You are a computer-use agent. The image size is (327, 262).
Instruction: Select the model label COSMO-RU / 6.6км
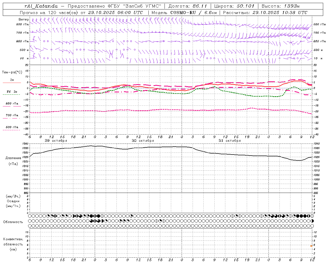tap(193, 13)
